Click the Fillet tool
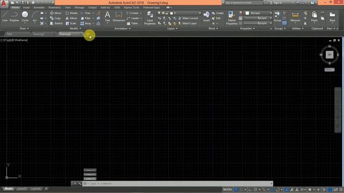Screen dimensions: 344x193 coord(85,18)
